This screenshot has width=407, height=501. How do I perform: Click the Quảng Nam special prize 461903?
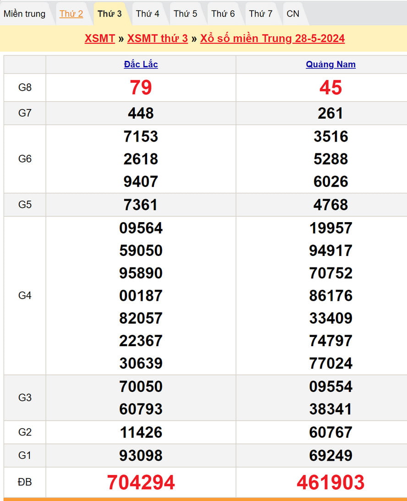(x=330, y=482)
